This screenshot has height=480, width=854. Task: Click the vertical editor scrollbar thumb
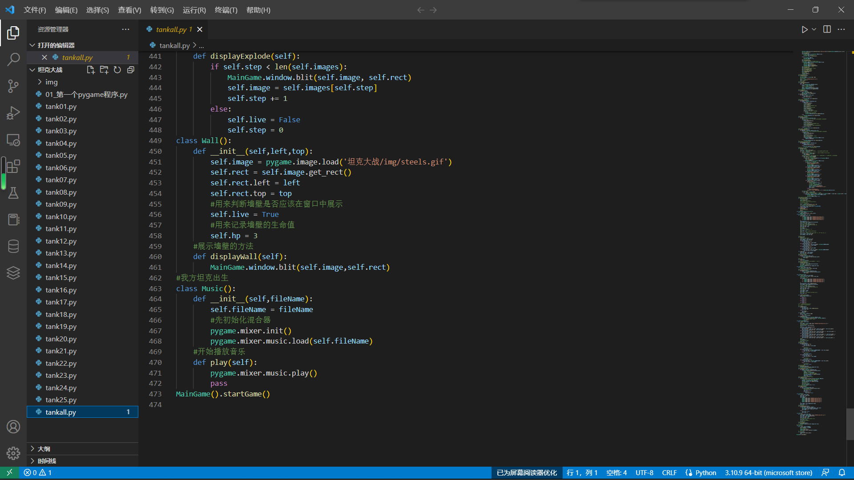850,424
